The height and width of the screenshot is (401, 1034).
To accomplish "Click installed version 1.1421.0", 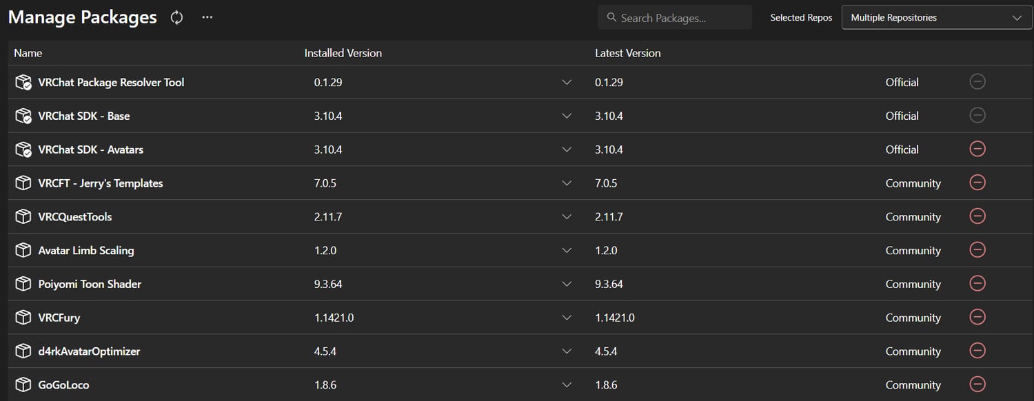I will click(334, 318).
